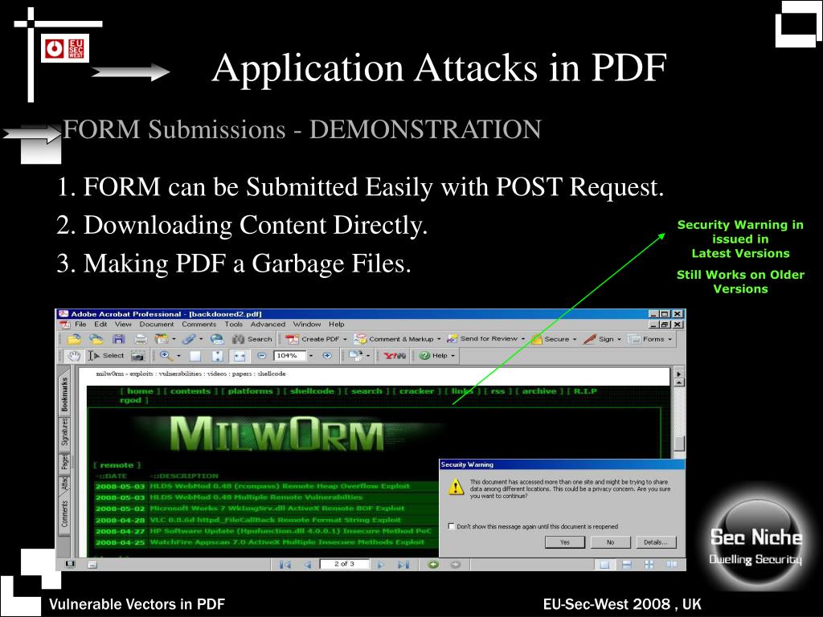Go to previous page arrow

pos(308,565)
